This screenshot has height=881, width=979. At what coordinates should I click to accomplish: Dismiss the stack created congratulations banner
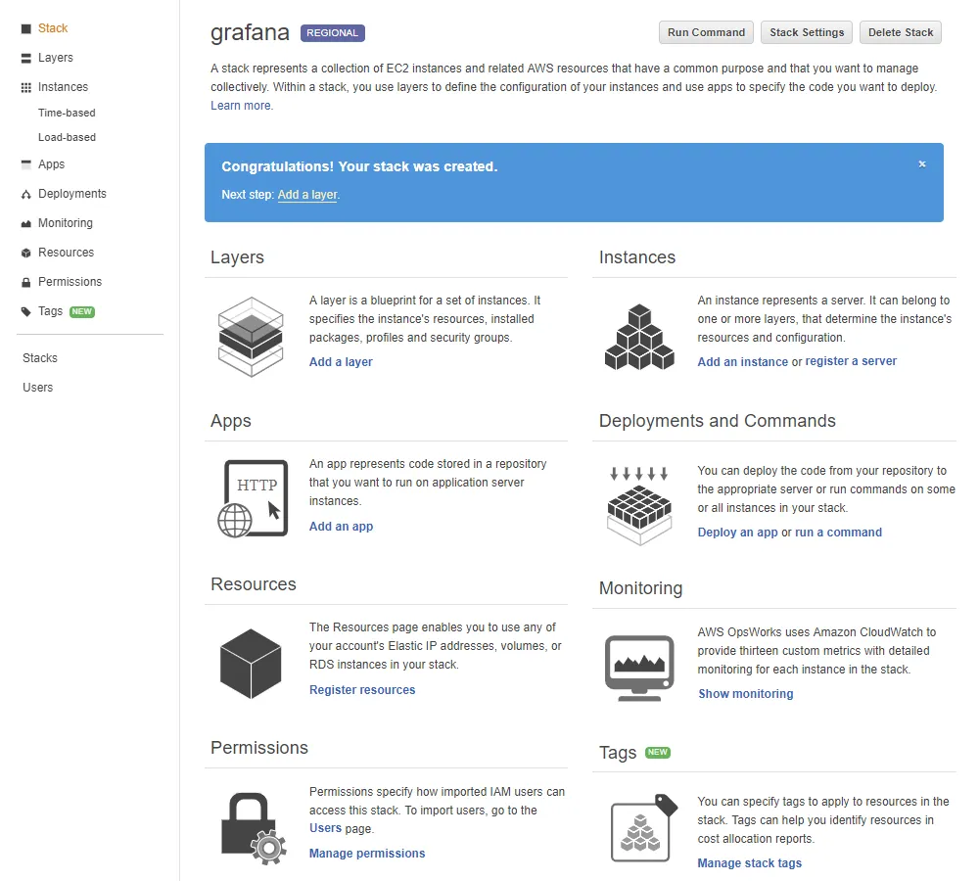922,164
